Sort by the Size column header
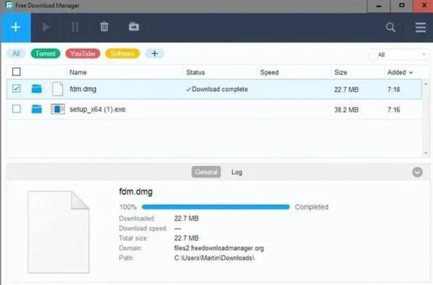 [340, 72]
